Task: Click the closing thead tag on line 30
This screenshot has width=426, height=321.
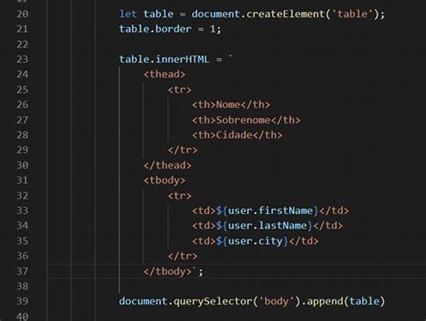Action: point(168,165)
